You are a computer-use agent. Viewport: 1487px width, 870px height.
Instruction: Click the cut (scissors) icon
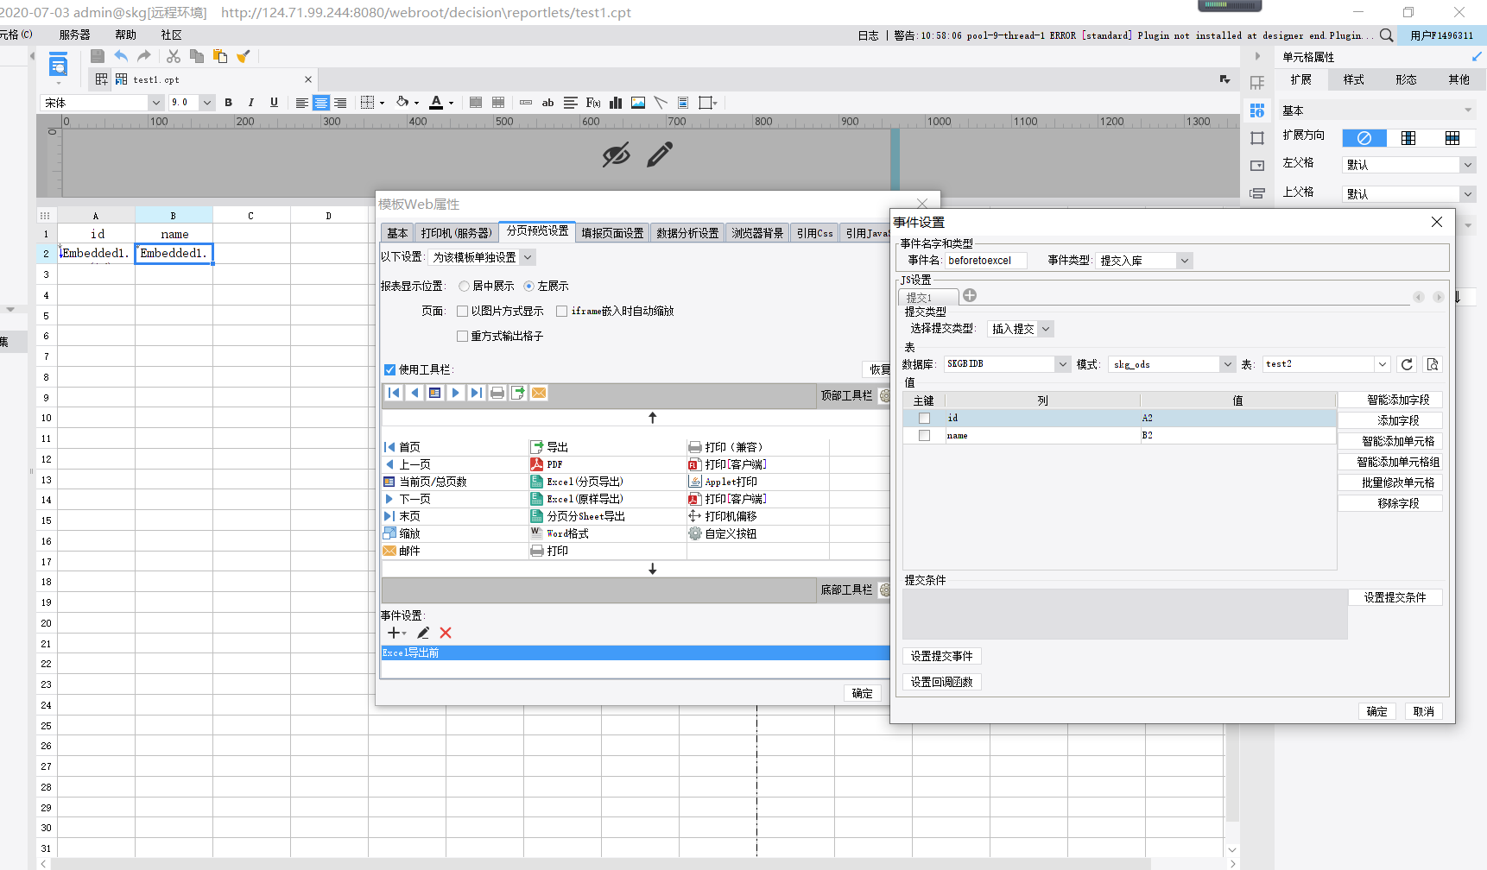pos(174,56)
